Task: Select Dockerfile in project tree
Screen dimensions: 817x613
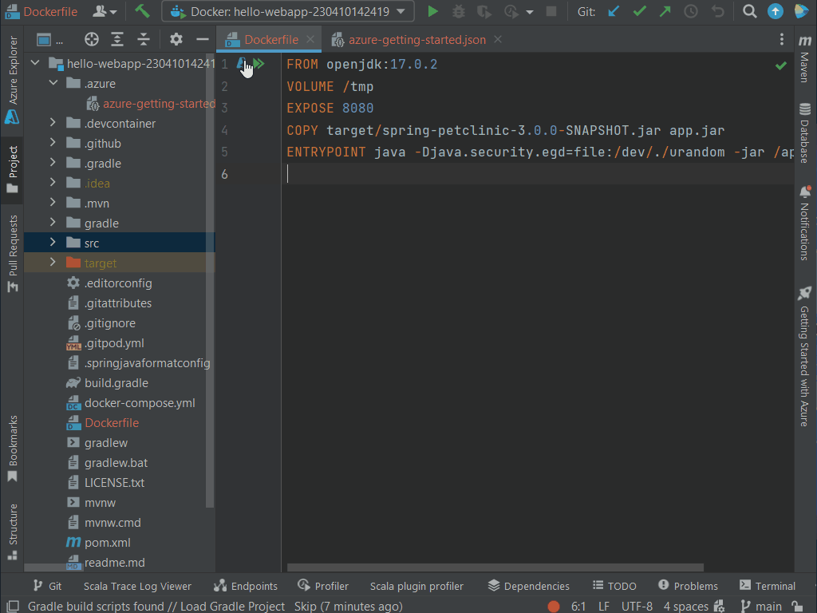Action: tap(112, 423)
